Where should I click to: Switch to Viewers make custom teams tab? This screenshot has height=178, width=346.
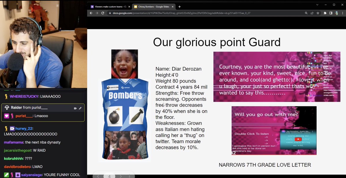pyautogui.click(x=110, y=7)
